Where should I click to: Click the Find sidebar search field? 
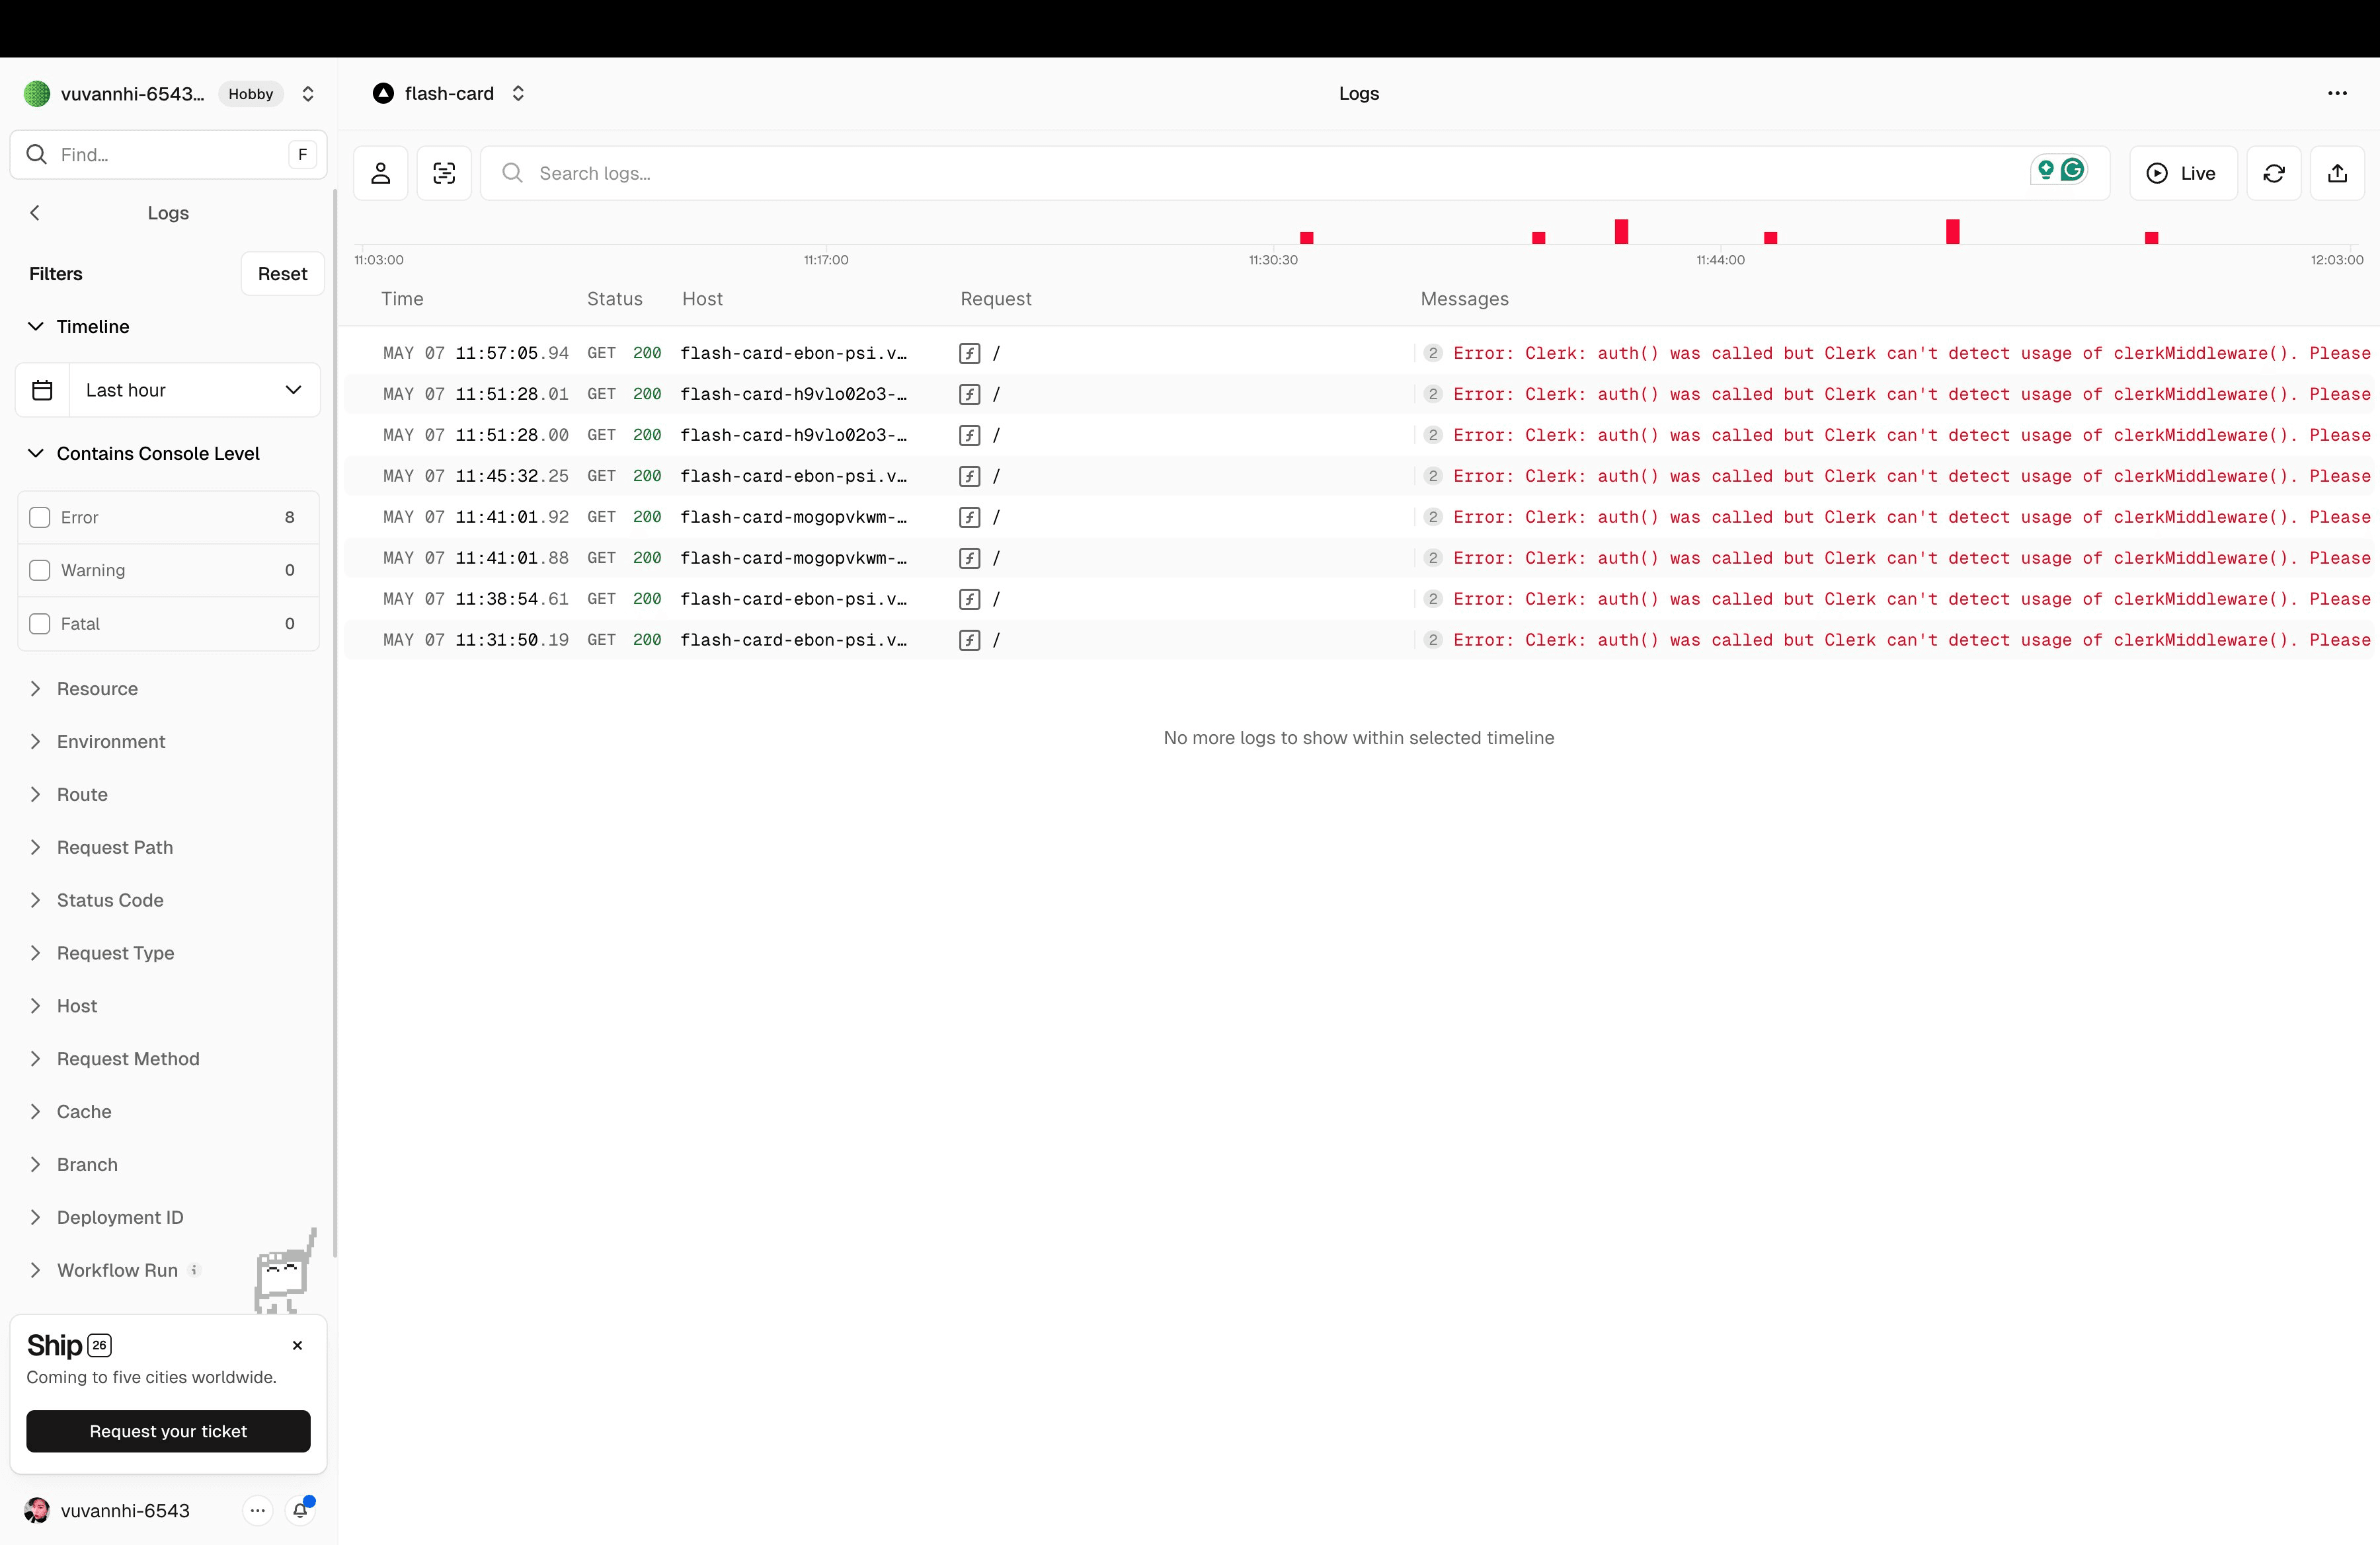click(168, 154)
